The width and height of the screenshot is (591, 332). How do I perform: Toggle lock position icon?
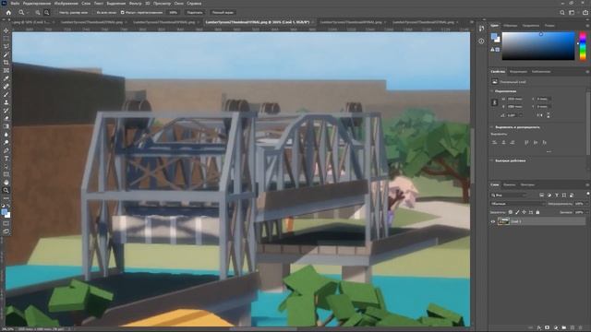[524, 212]
